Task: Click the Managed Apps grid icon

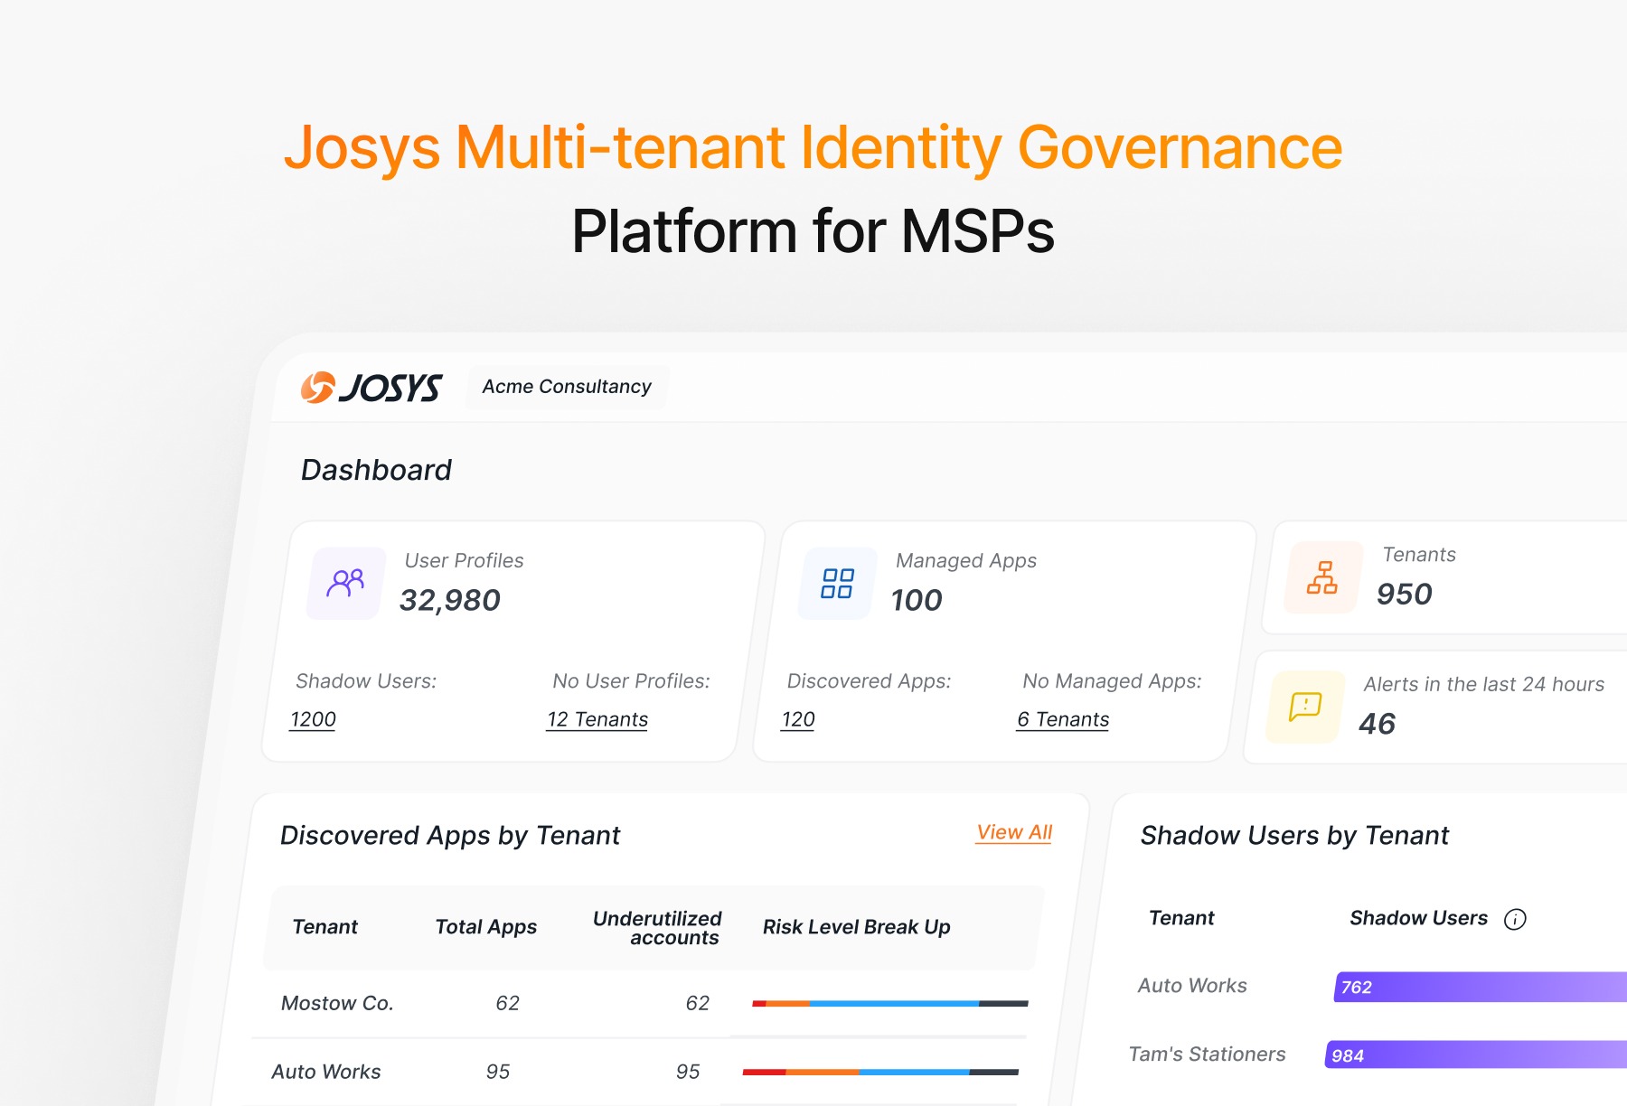Action: click(837, 583)
